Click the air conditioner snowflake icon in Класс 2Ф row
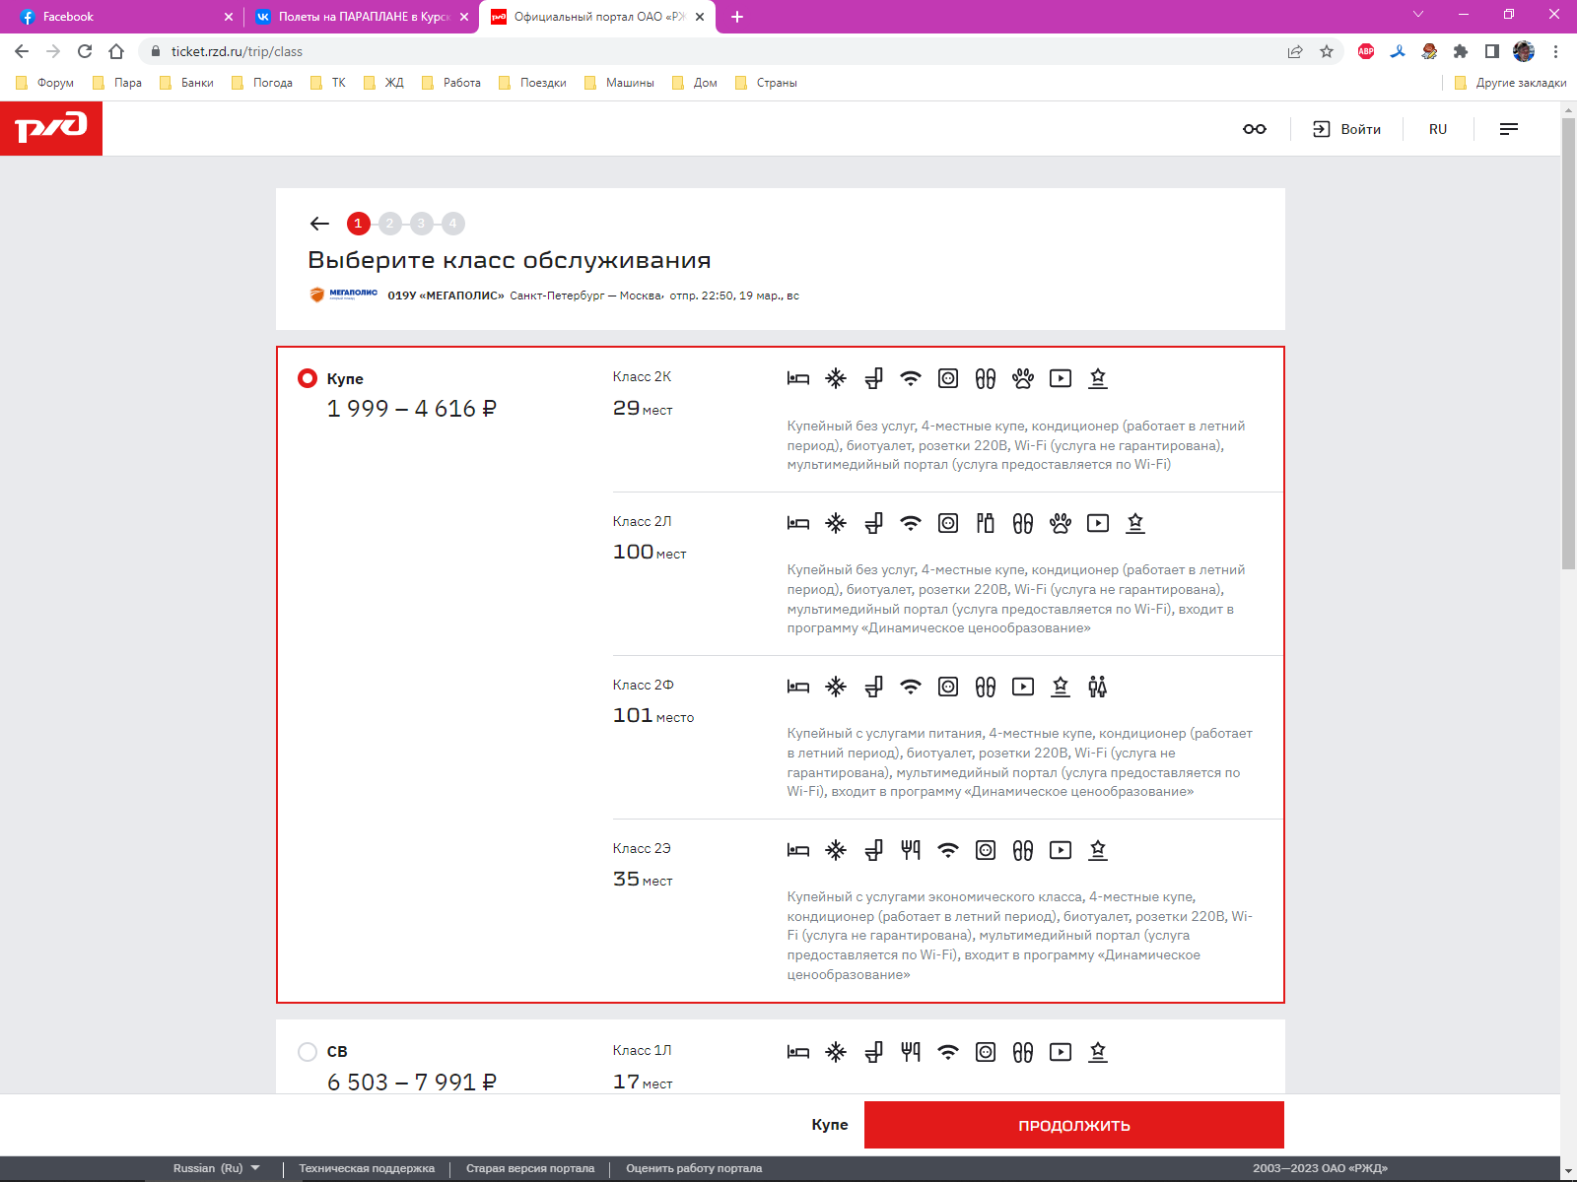 click(x=836, y=687)
